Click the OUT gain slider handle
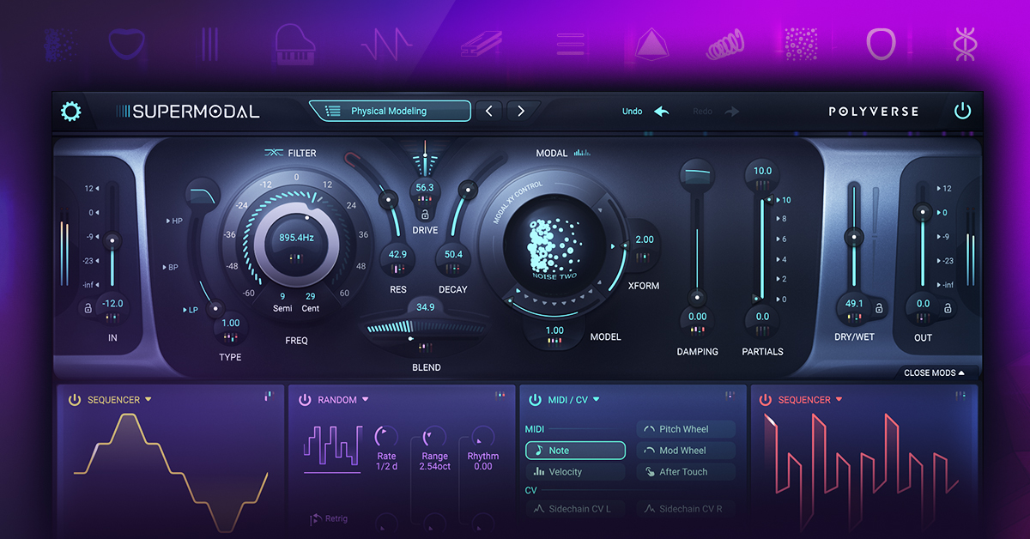 click(x=922, y=211)
